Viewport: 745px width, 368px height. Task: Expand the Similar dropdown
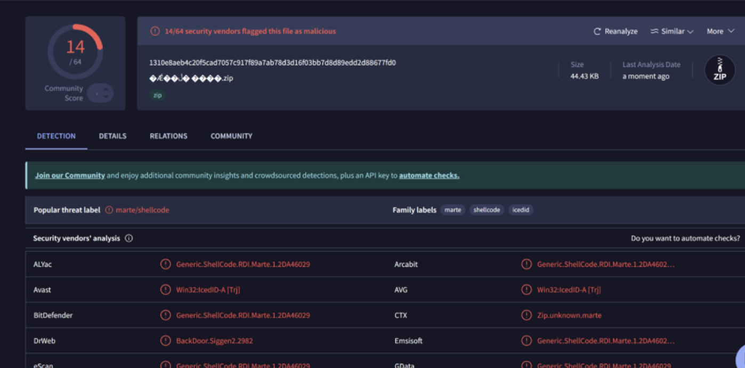(x=672, y=31)
